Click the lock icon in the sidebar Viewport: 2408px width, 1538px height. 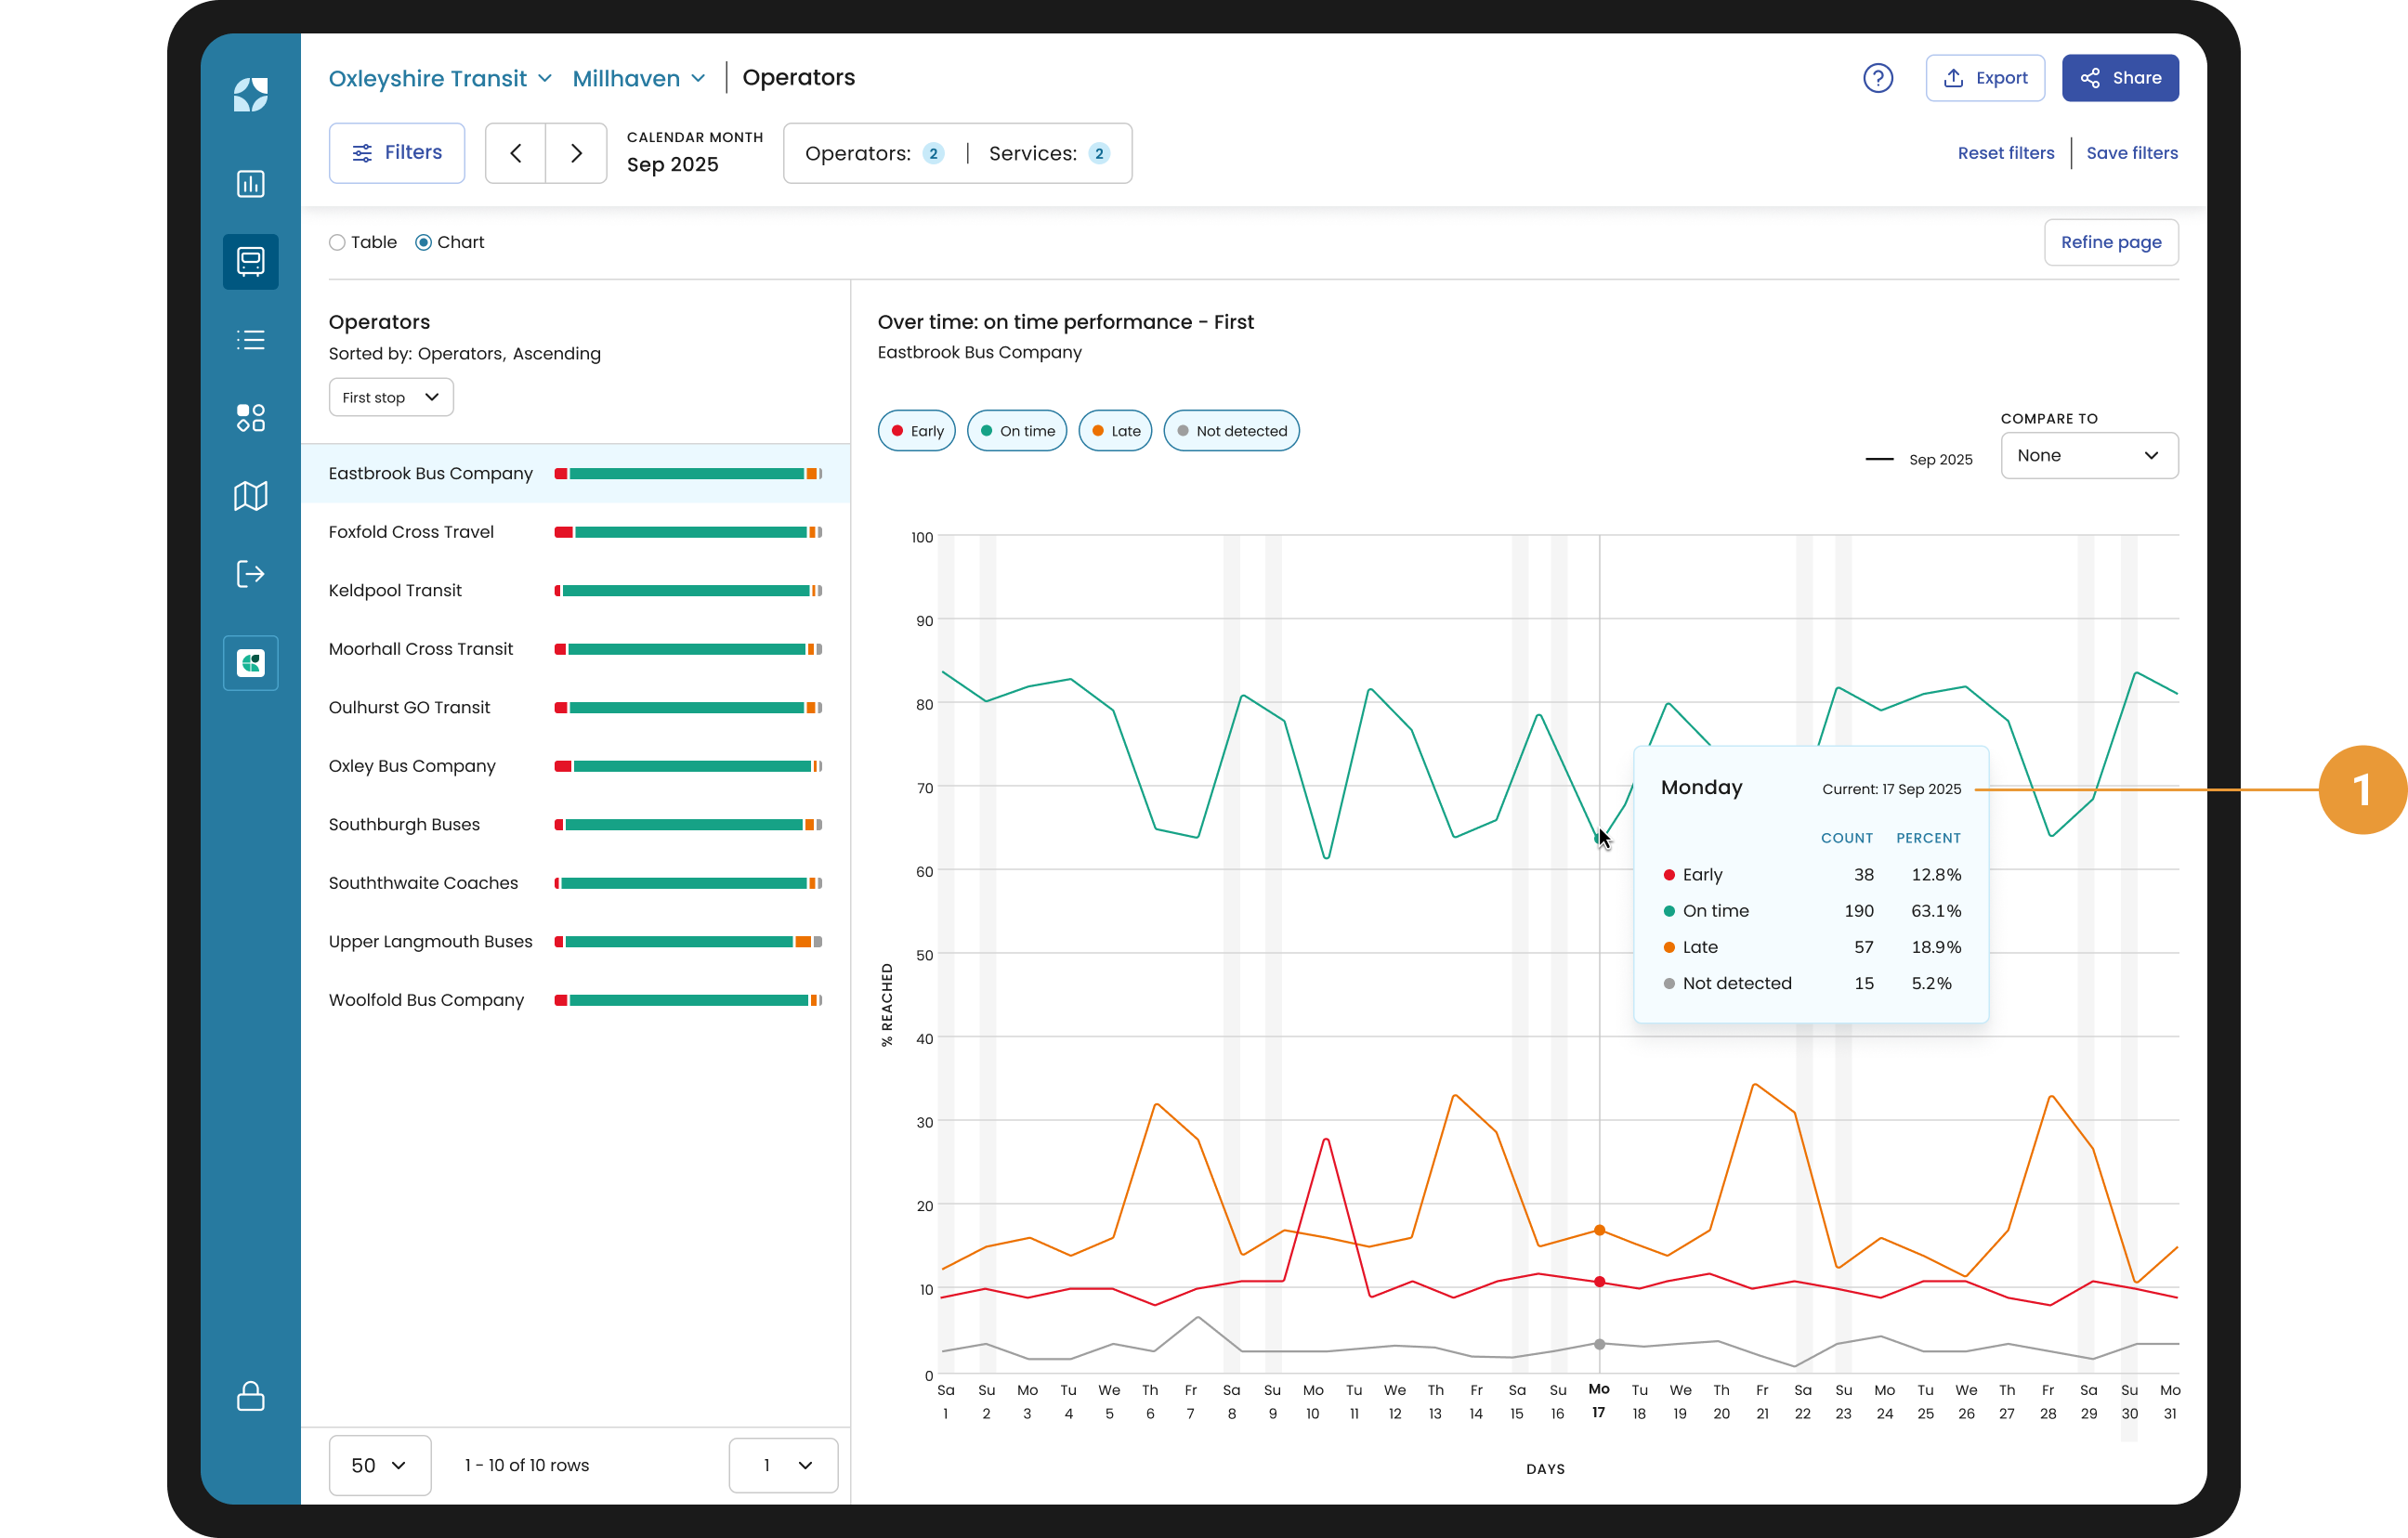coord(250,1396)
